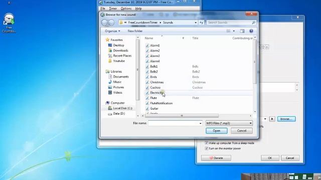Viewport: 321px width, 180px height.
Task: Click the Forward navigation arrow in the dialog
Action: [111, 22]
